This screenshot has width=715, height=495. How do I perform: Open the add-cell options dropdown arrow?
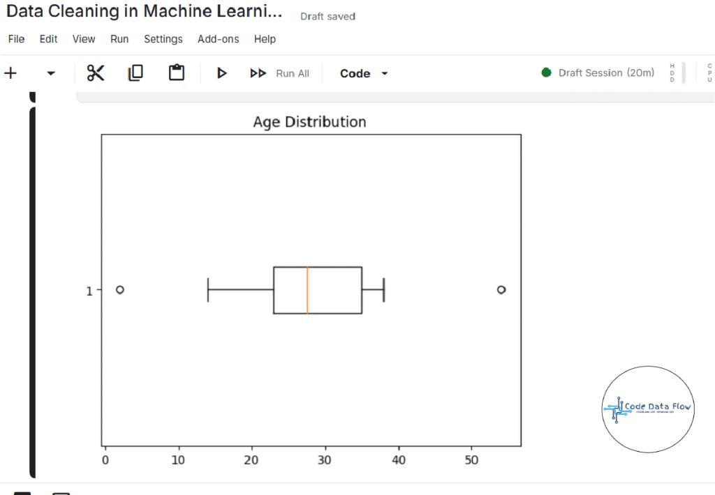(51, 73)
